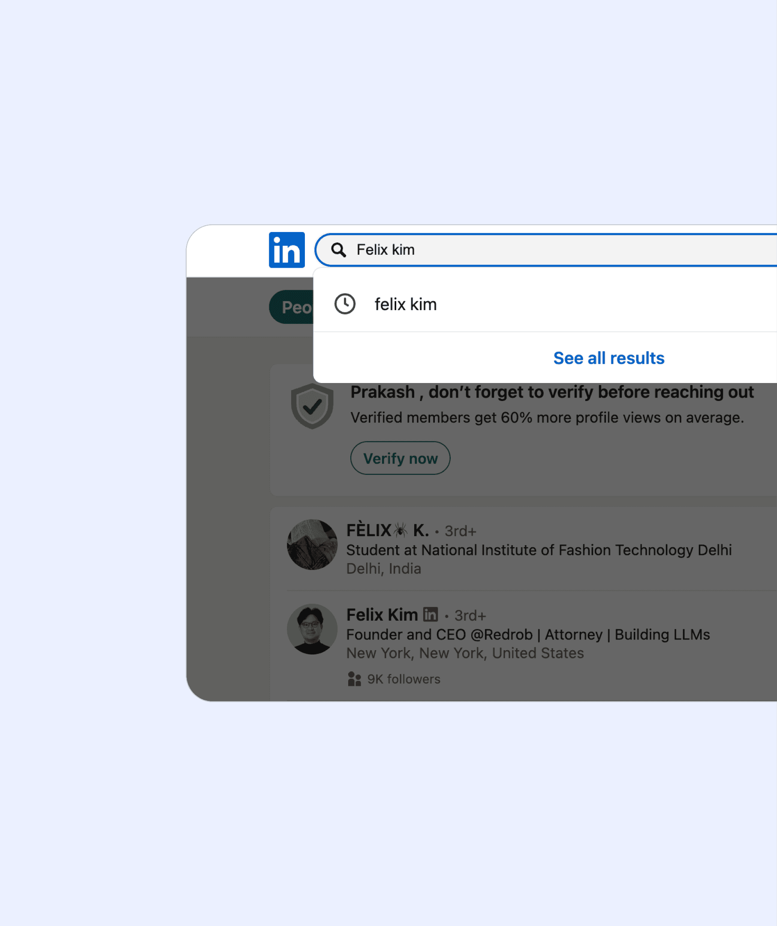The image size is (777, 926).
Task: Click New York, New York, United States text
Action: point(465,653)
